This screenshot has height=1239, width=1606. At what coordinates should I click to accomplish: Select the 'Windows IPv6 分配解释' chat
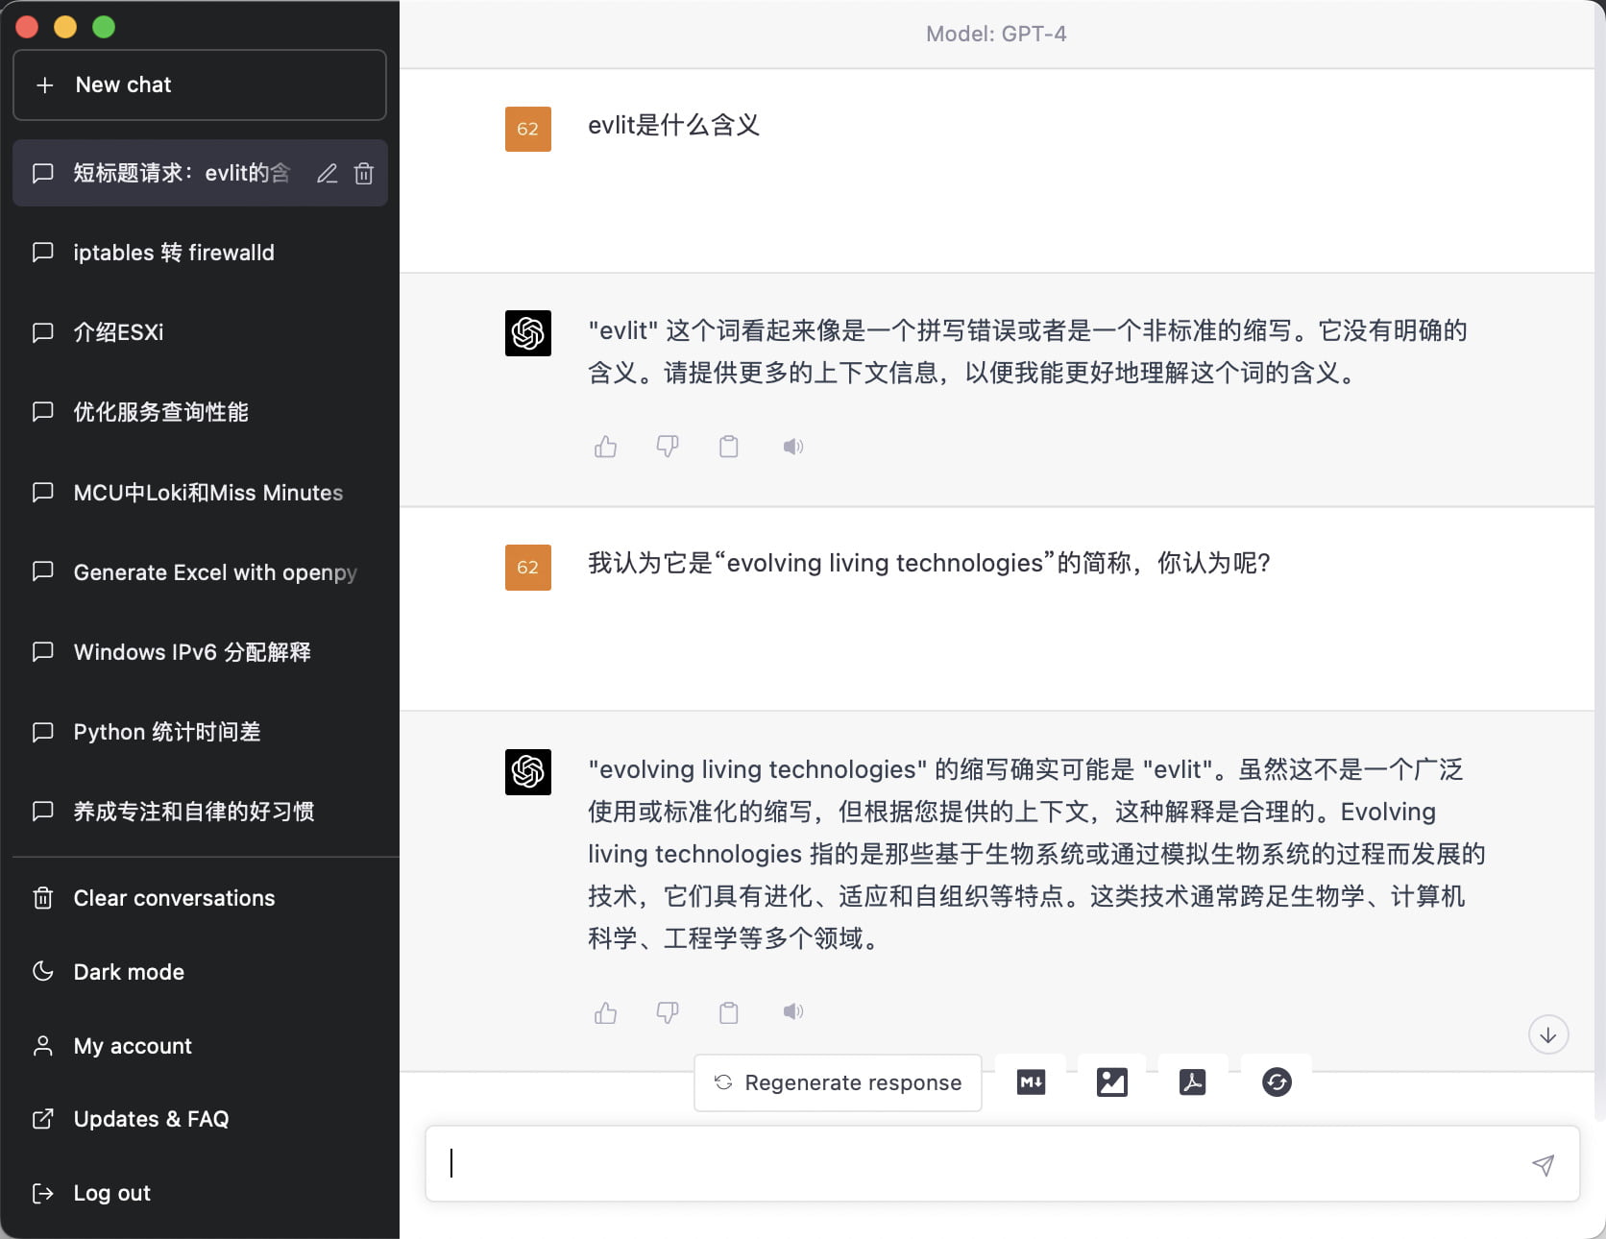[x=192, y=652]
